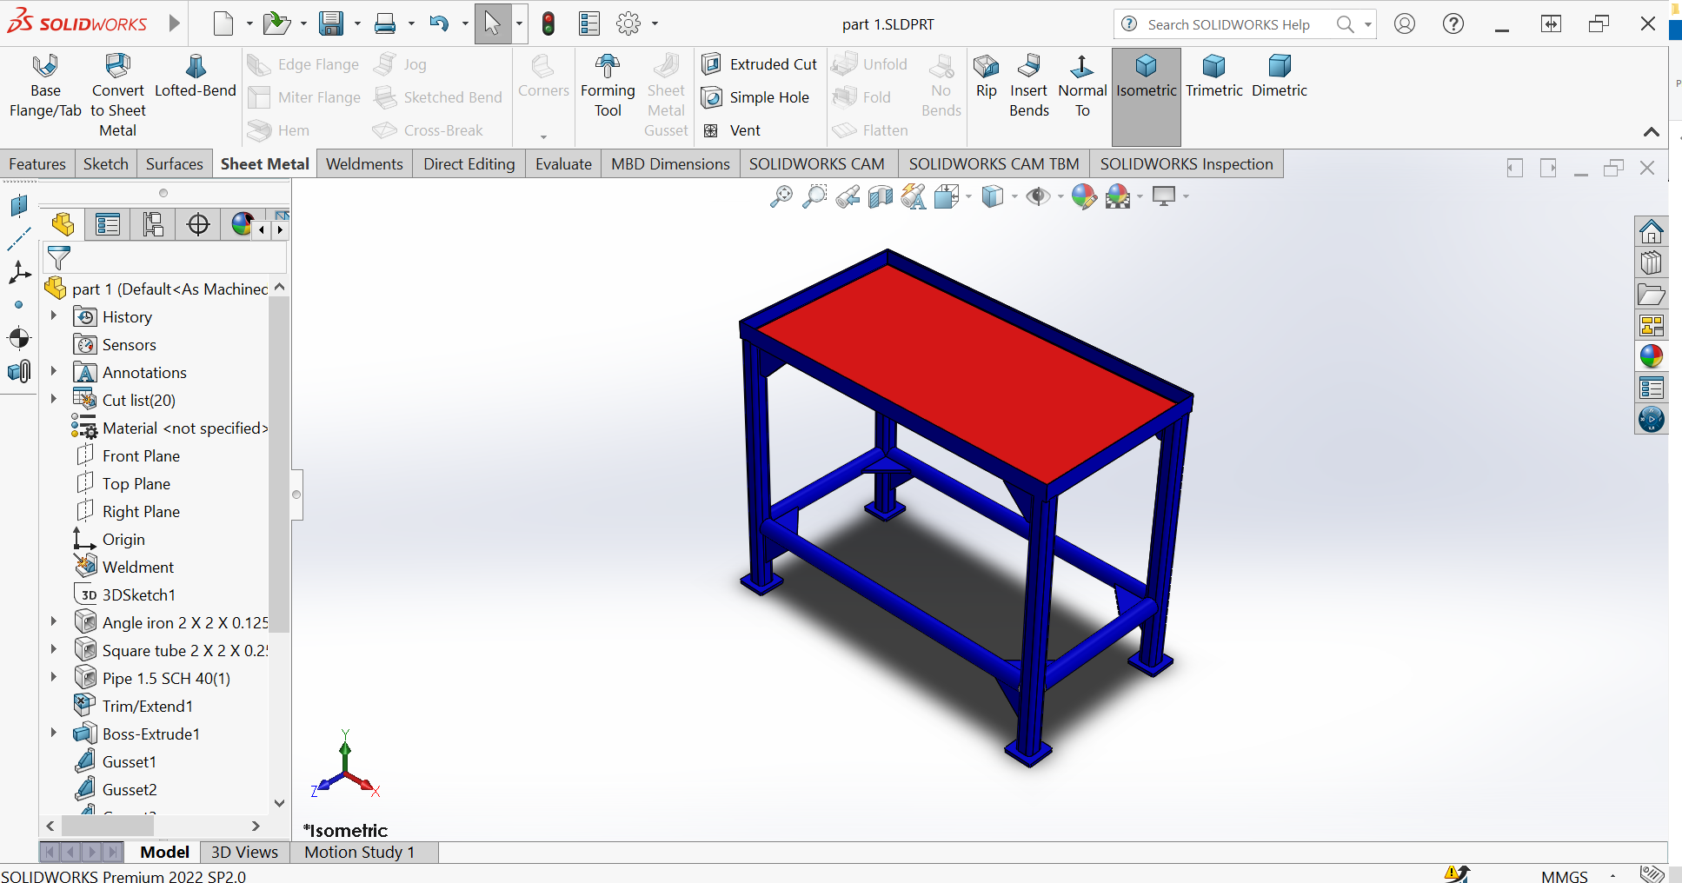Open the DisplayManager tab
The width and height of the screenshot is (1682, 883).
pos(242,225)
